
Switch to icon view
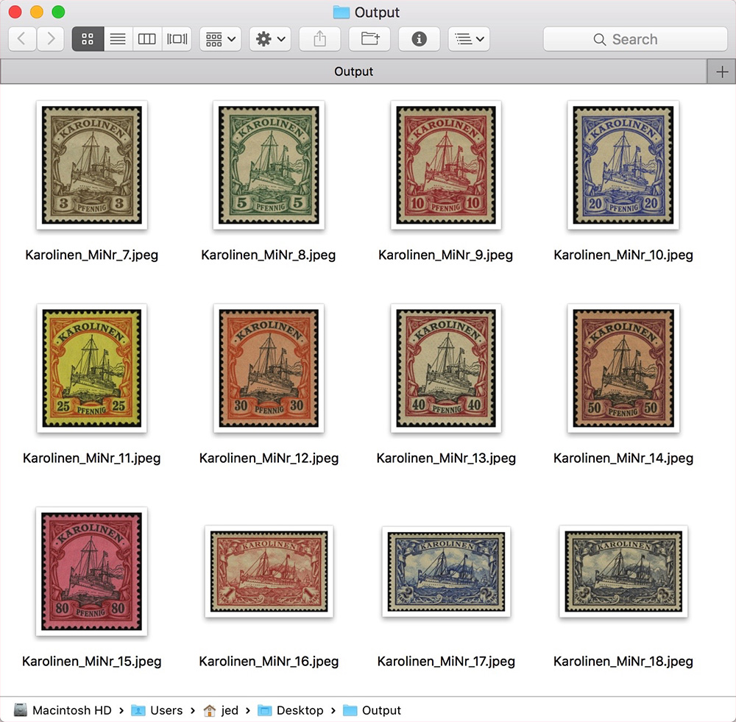(x=88, y=38)
